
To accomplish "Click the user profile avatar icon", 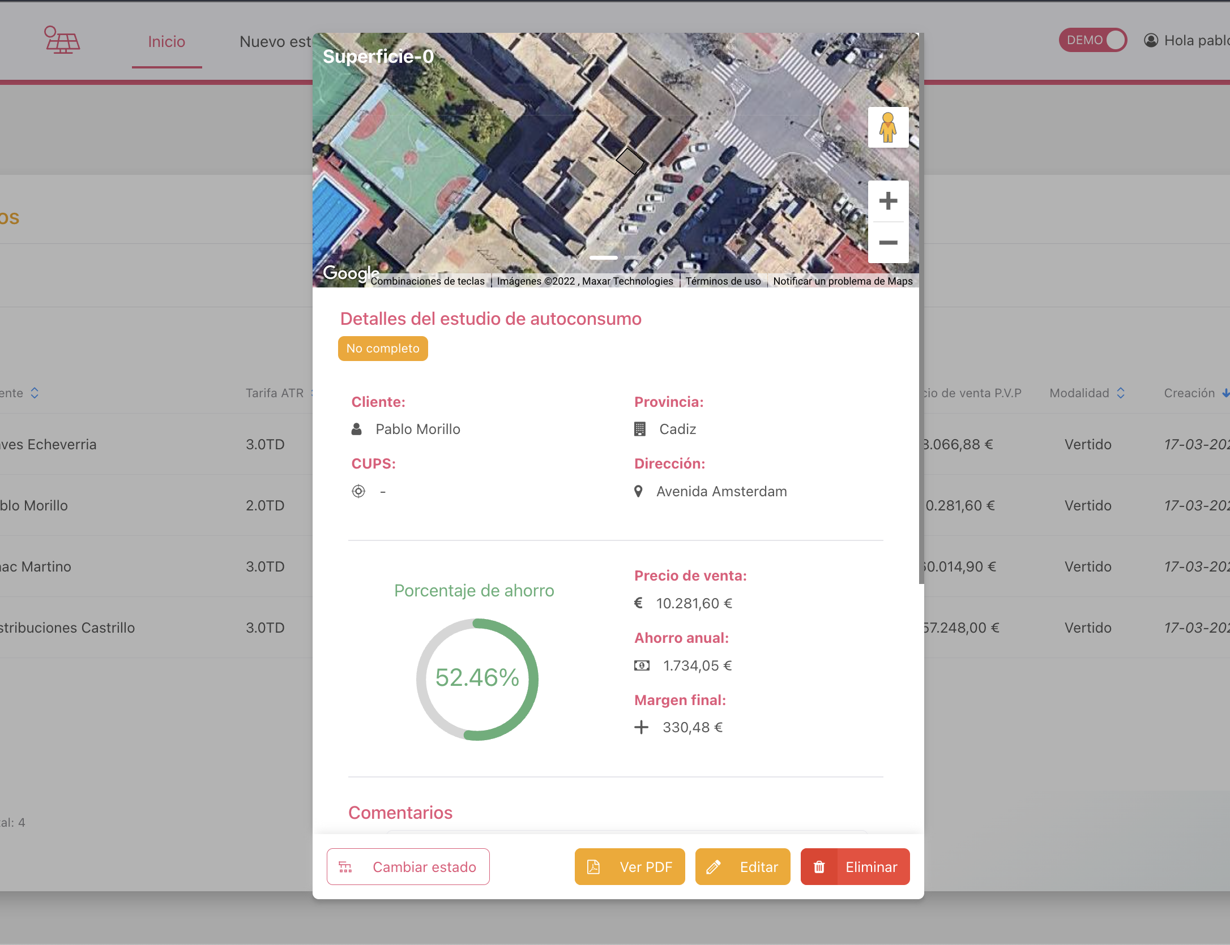I will (x=1151, y=40).
